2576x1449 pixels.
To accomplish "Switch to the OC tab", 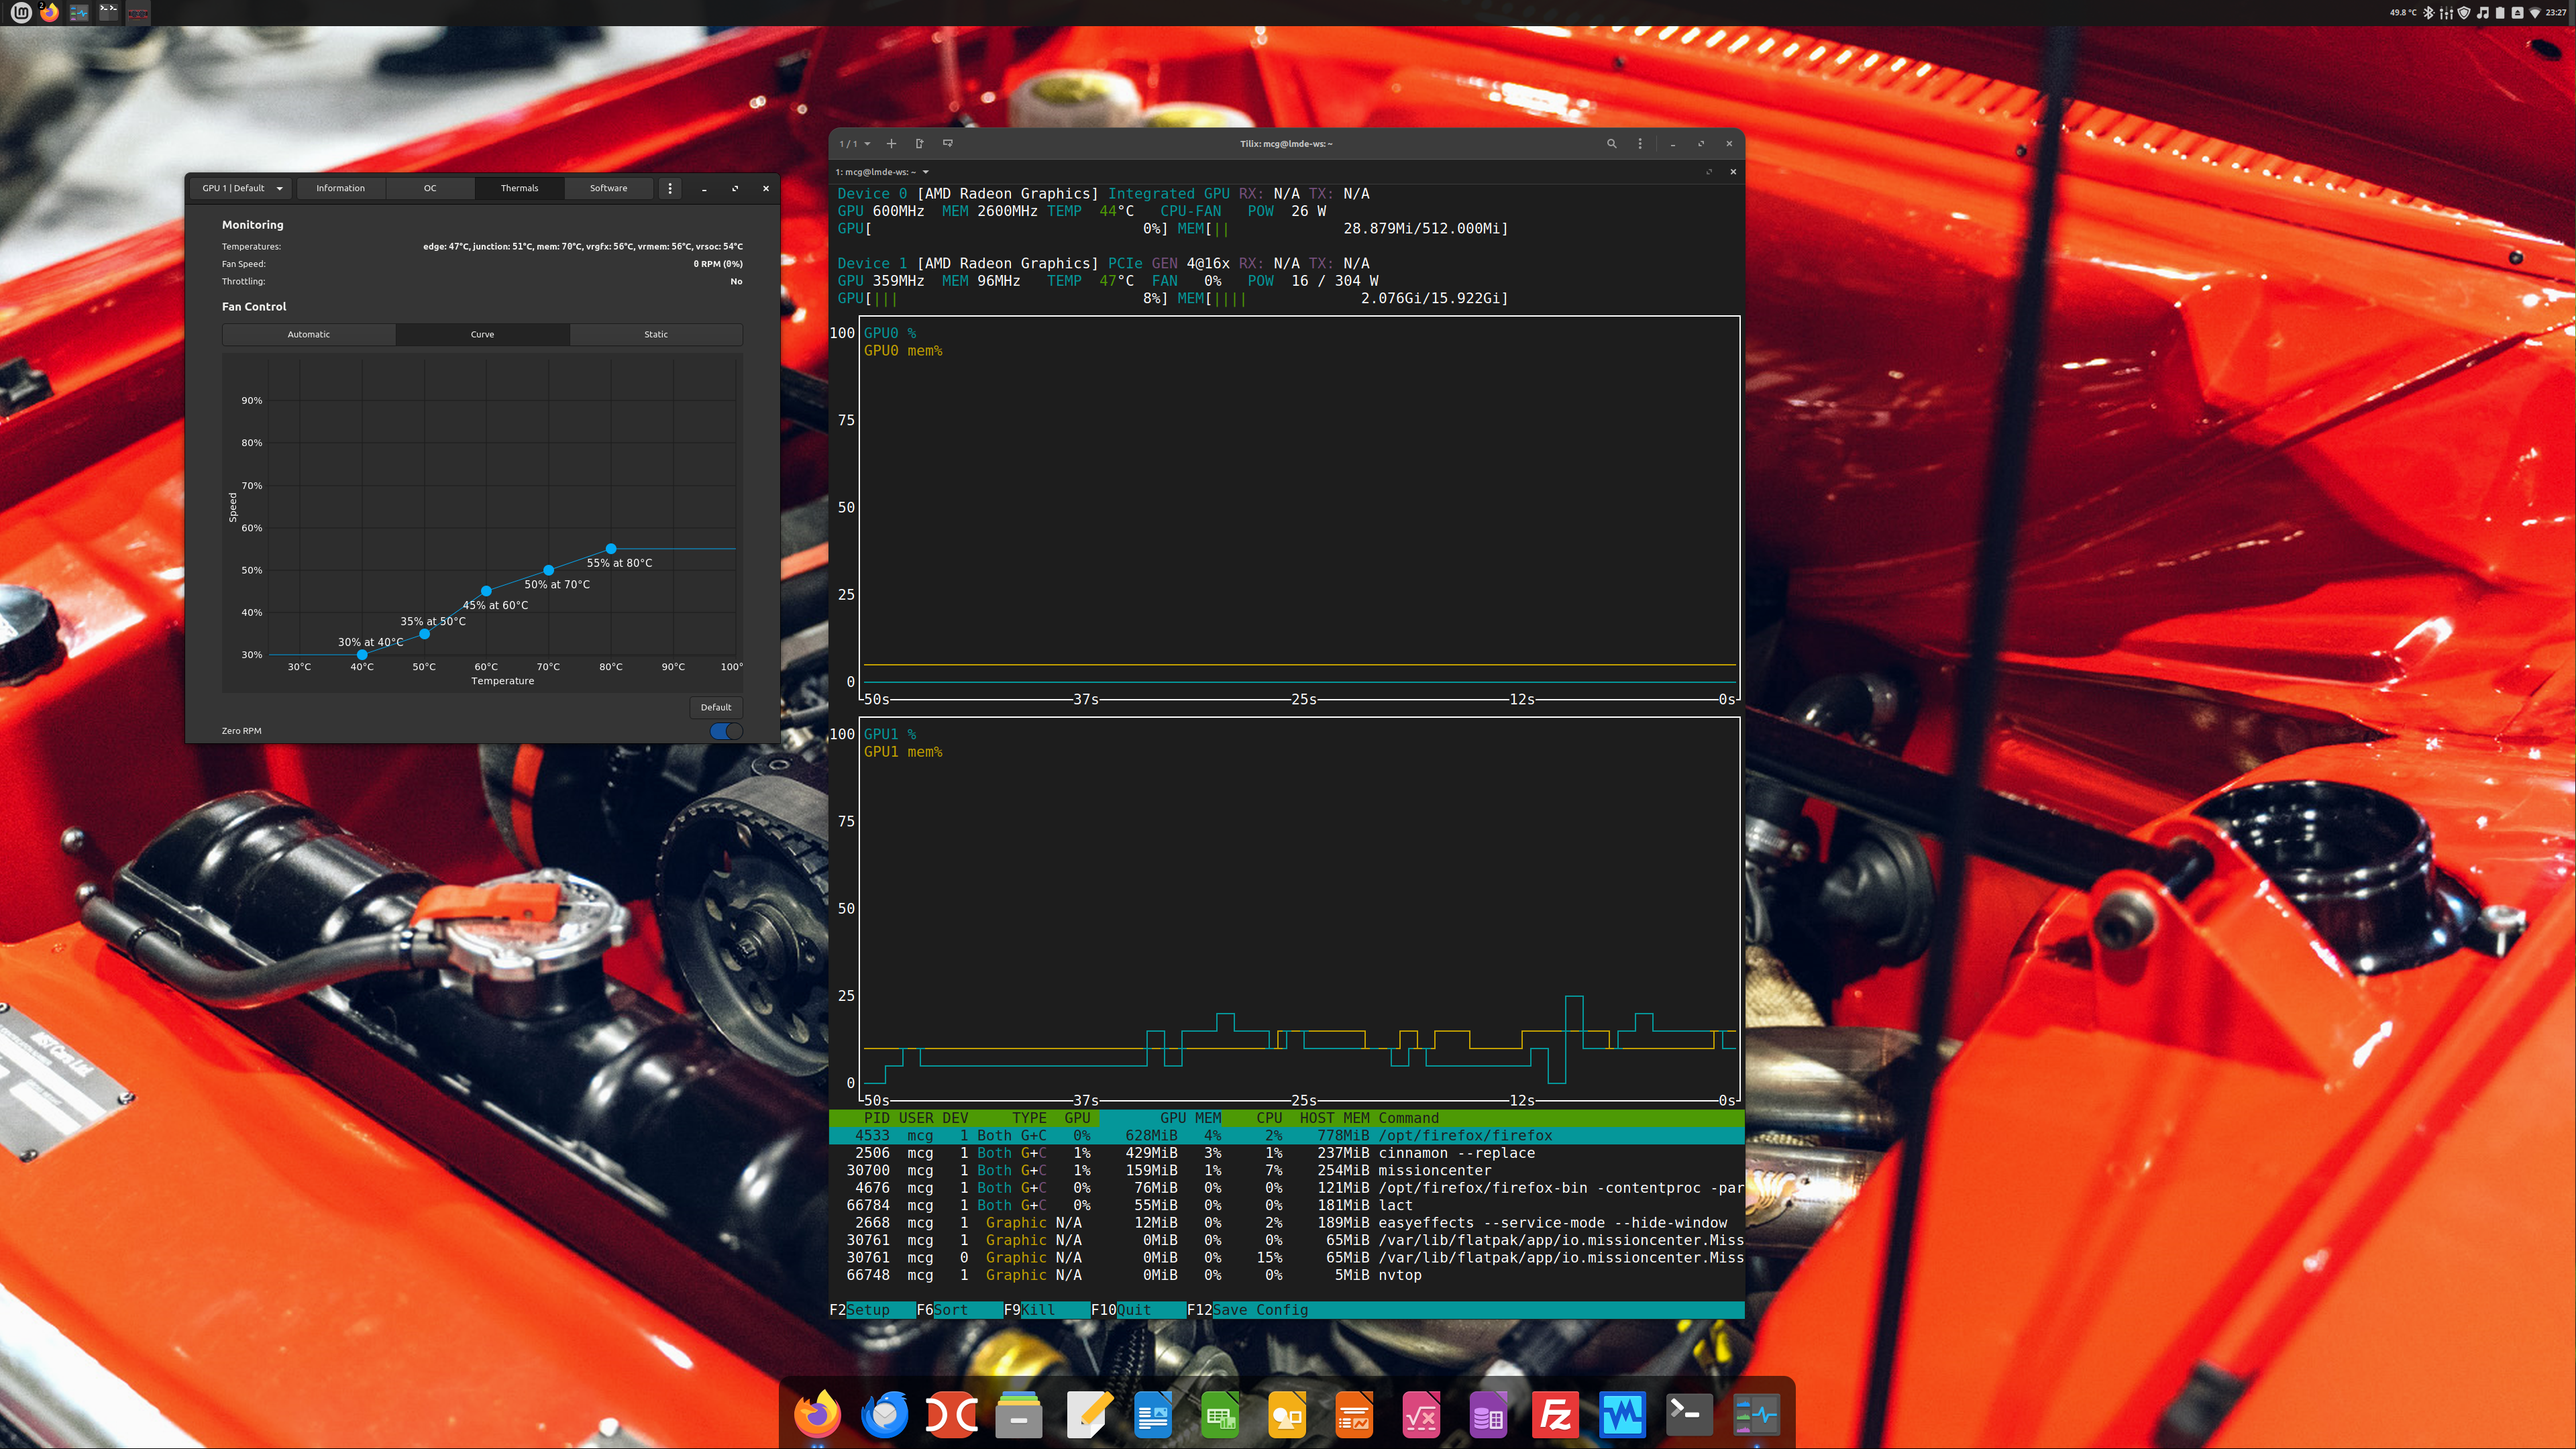I will (430, 188).
